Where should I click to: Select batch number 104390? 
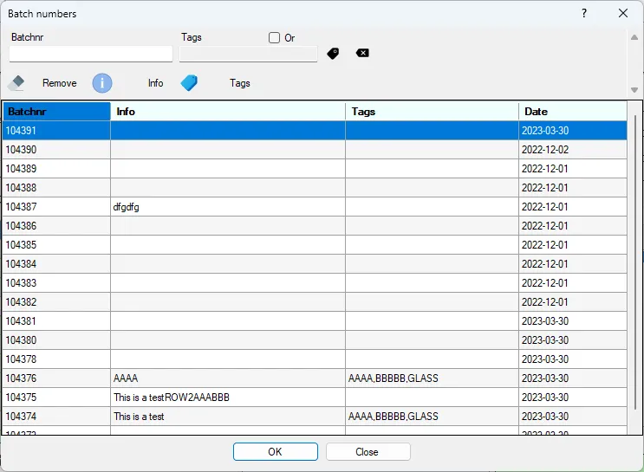(56, 150)
